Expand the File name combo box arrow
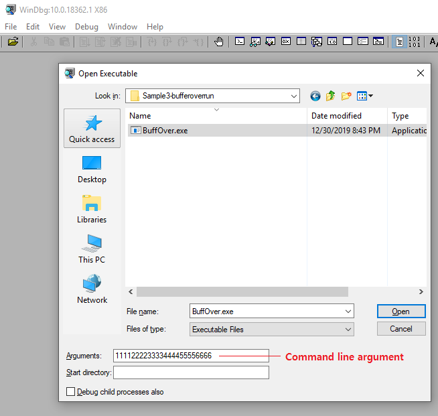Screen dimensions: 438x416 [348, 311]
